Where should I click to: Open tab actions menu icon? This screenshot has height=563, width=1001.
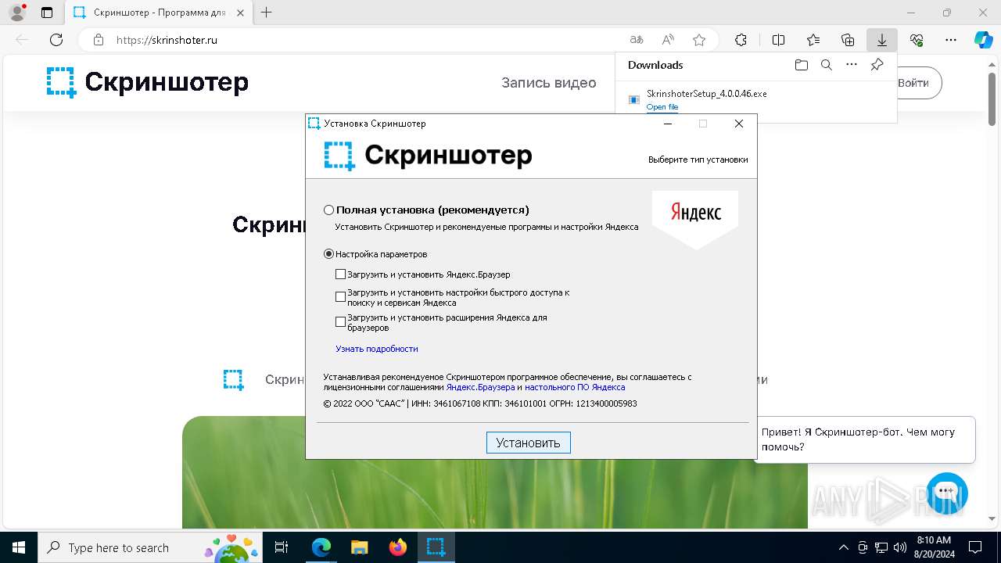(47, 13)
